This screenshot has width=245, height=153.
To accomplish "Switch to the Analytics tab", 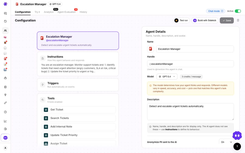I will 49,12.
